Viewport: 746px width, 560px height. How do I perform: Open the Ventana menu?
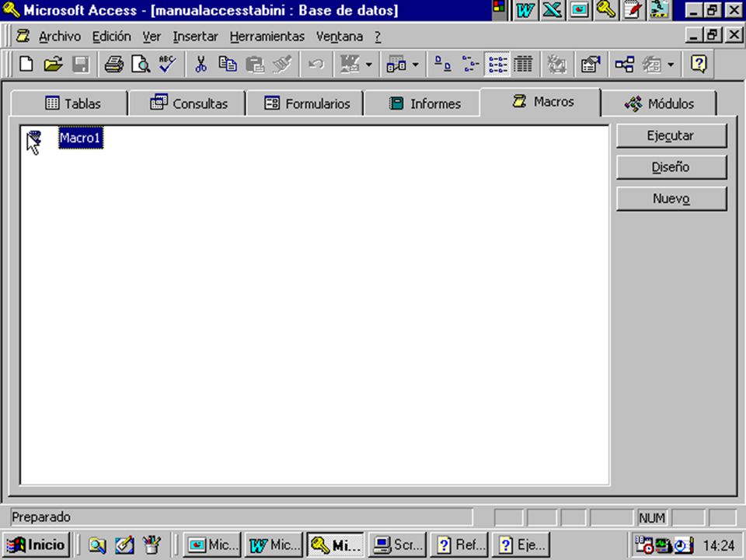pyautogui.click(x=340, y=37)
